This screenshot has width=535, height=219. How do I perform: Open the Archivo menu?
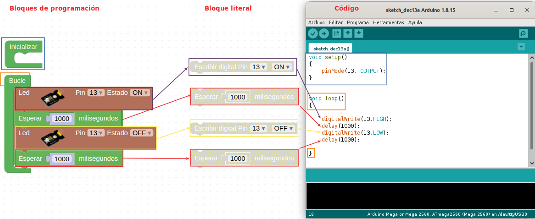316,22
